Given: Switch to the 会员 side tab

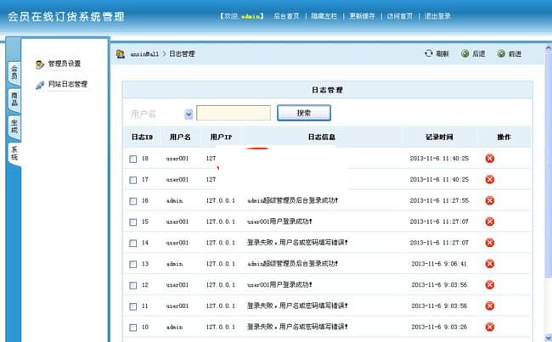Looking at the screenshot, I should (14, 73).
